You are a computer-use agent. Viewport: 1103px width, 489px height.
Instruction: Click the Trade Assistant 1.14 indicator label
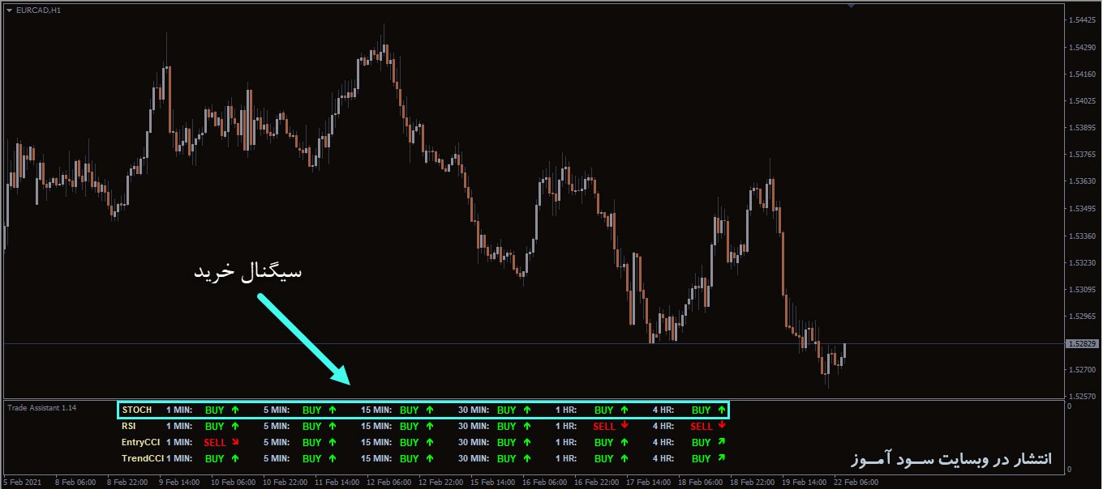(x=42, y=407)
